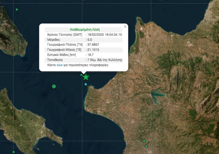The height and width of the screenshot is (154, 219).
Task: Select the small green dot beside the star
Action: coord(81,75)
